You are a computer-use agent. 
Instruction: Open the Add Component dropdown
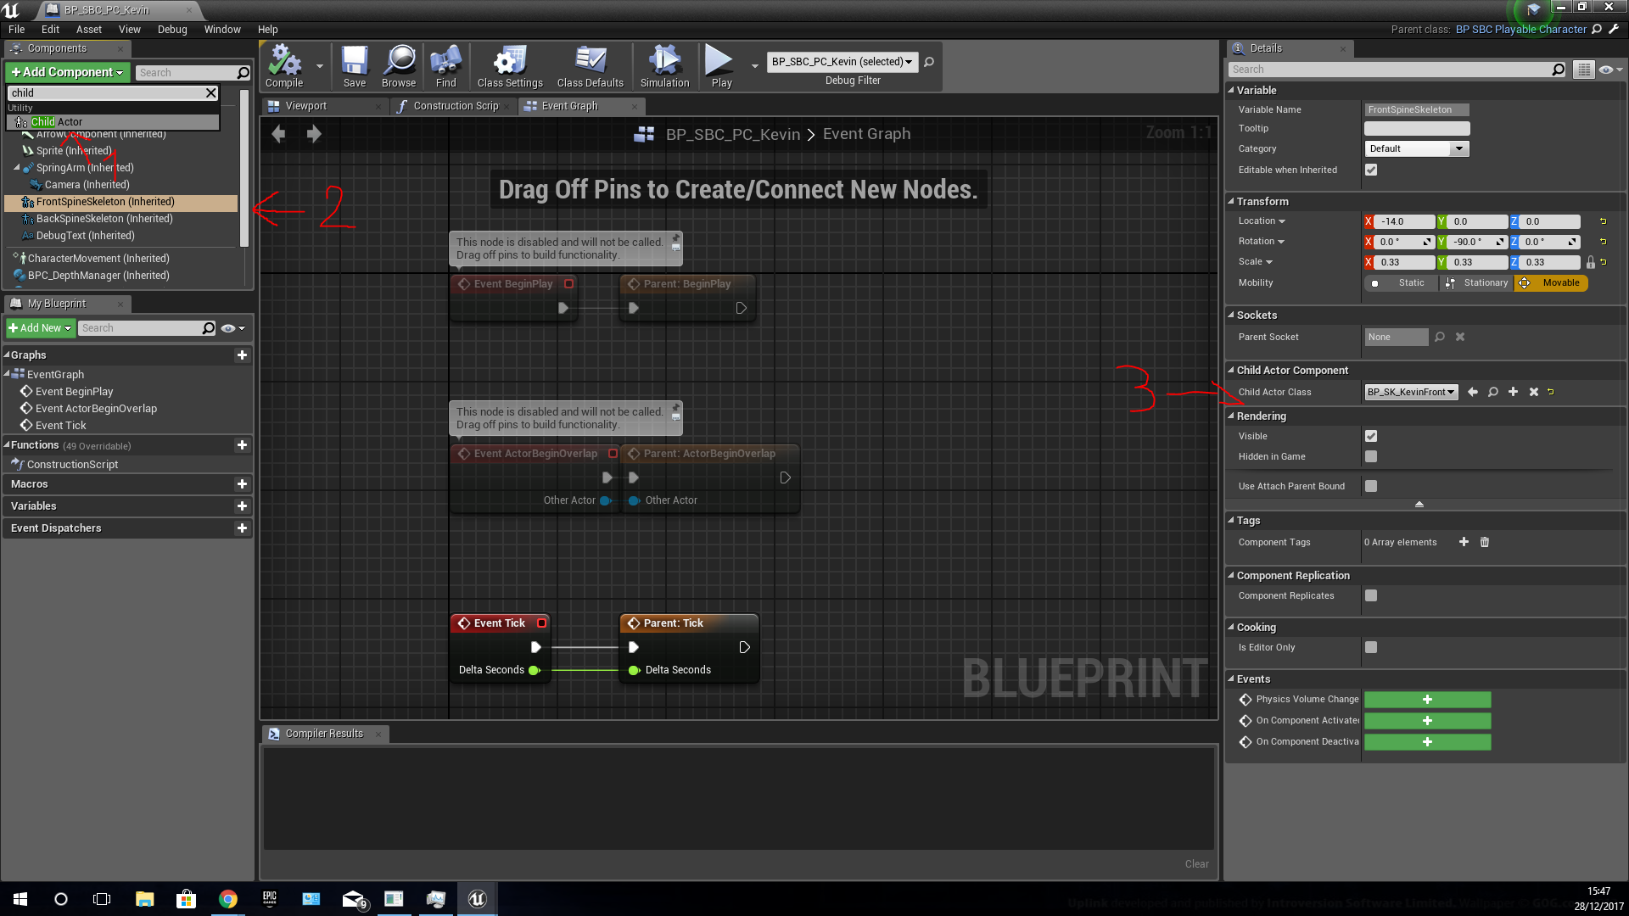[68, 73]
